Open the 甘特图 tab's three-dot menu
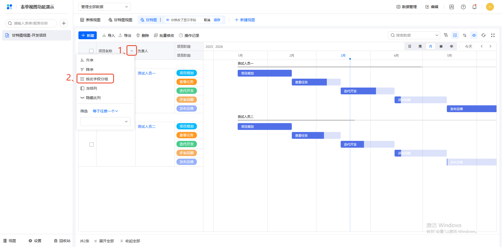This screenshot has width=502, height=247. coord(161,20)
